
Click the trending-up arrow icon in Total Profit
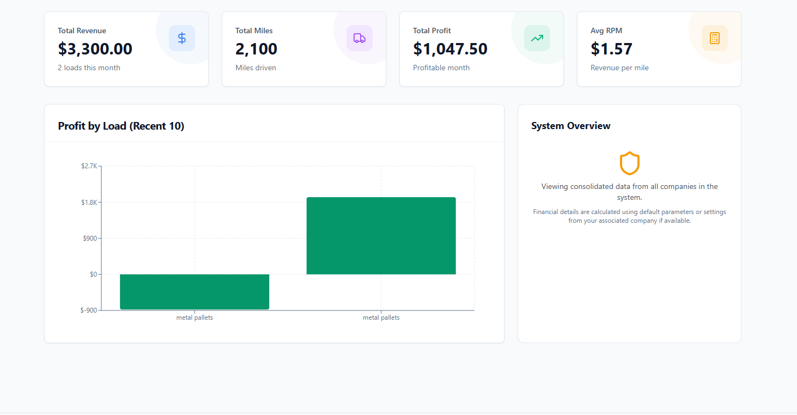tap(537, 38)
